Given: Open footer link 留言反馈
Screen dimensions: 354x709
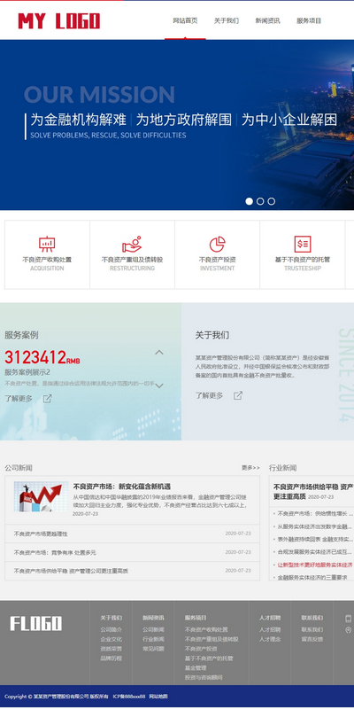Looking at the screenshot, I should (x=312, y=639).
